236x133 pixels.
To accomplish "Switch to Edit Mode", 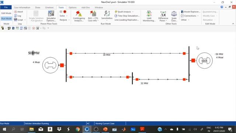I will [6, 13].
